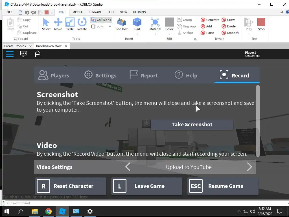Open the FILE menu

pos(9,12)
